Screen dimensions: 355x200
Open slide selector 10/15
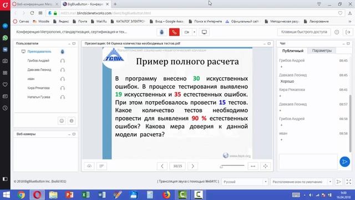pos(177,166)
